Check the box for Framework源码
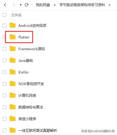117x135 pixels. 4,49
